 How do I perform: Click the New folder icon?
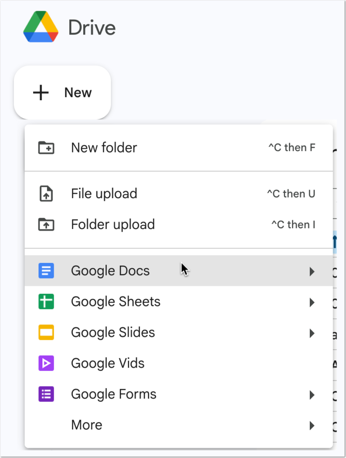tap(46, 148)
